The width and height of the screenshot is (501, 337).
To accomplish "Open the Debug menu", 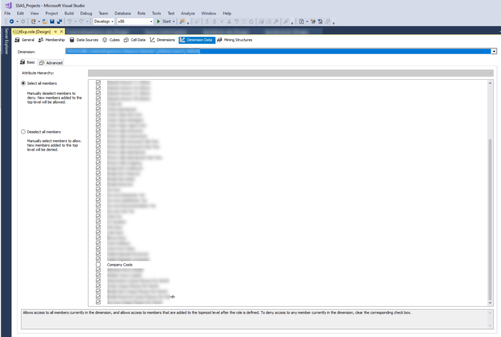I will (86, 13).
